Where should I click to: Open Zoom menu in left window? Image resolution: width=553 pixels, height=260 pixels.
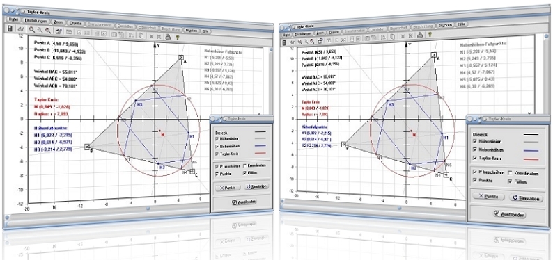tap(58, 22)
